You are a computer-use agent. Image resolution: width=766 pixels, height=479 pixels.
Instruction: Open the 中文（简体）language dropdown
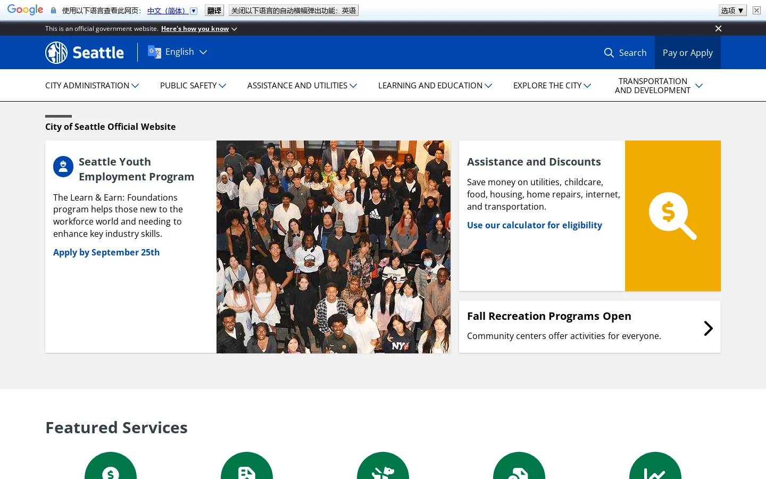click(x=172, y=11)
